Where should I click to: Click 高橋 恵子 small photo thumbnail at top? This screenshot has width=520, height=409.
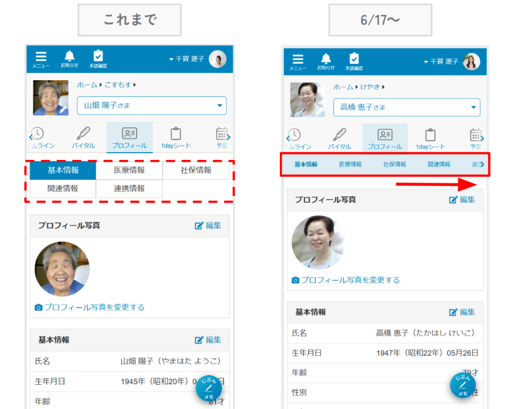(307, 100)
